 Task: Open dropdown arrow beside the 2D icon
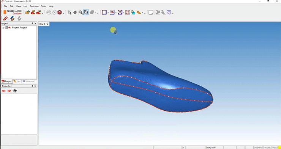(x=116, y=13)
